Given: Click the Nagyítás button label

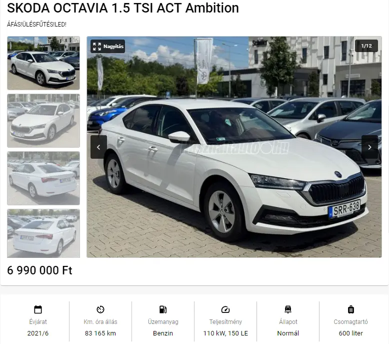Looking at the screenshot, I should coord(113,47).
